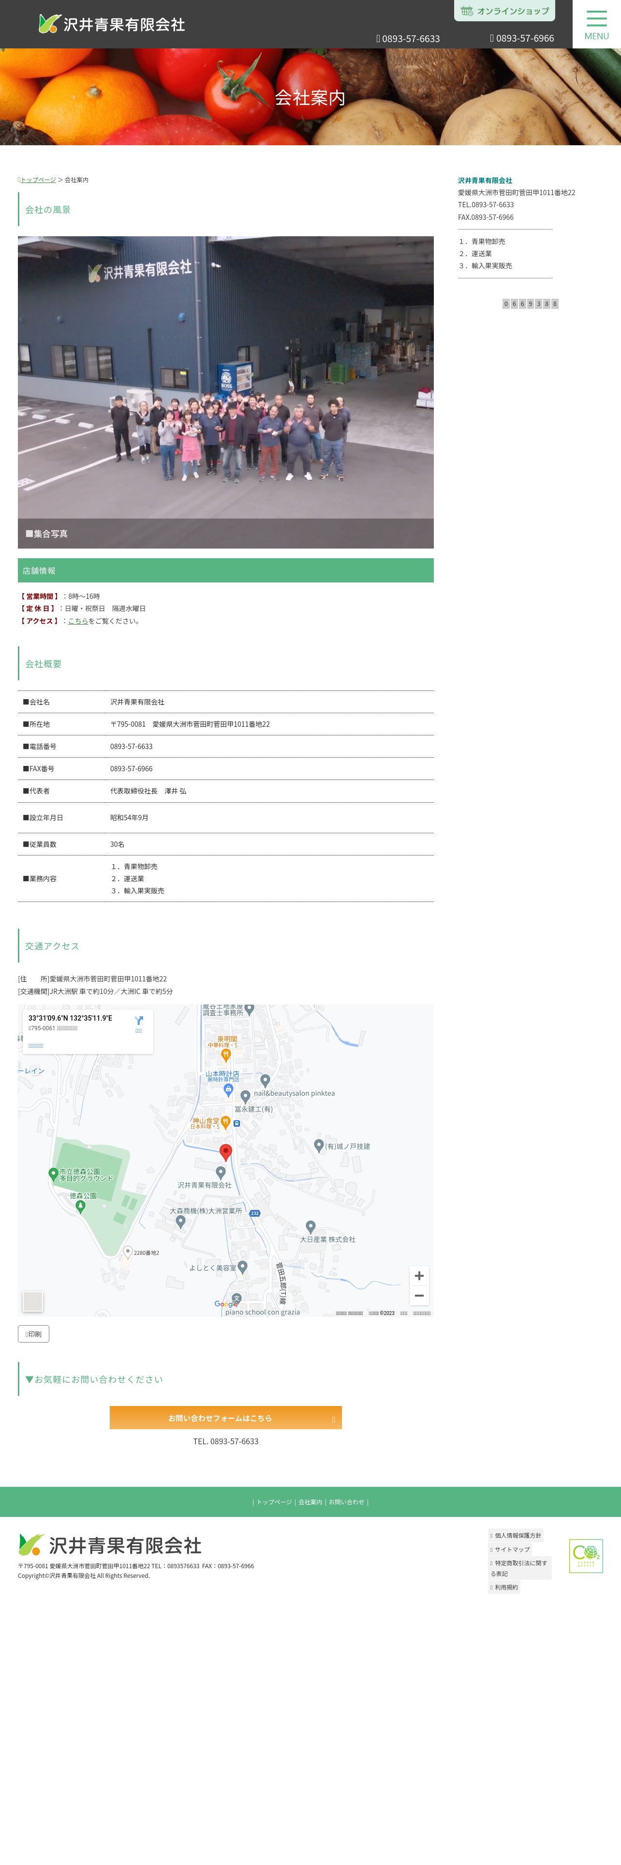Click the header company logo
Viewport: 621px width, 1865px height.
point(112,24)
